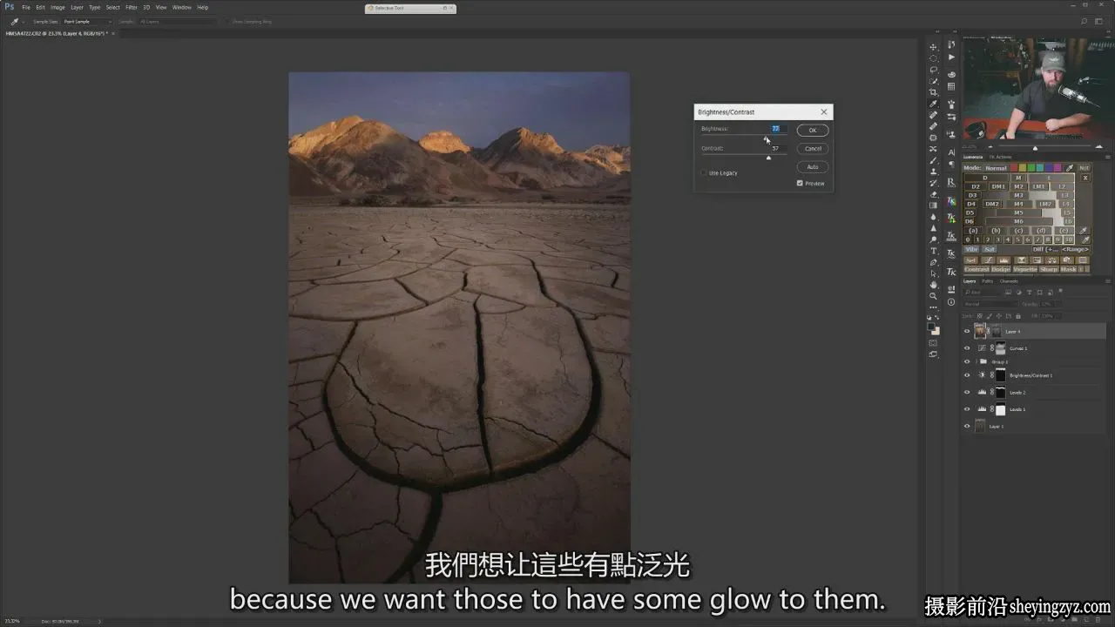Enable the Use Legacy checkbox
The image size is (1115, 627).
point(704,172)
